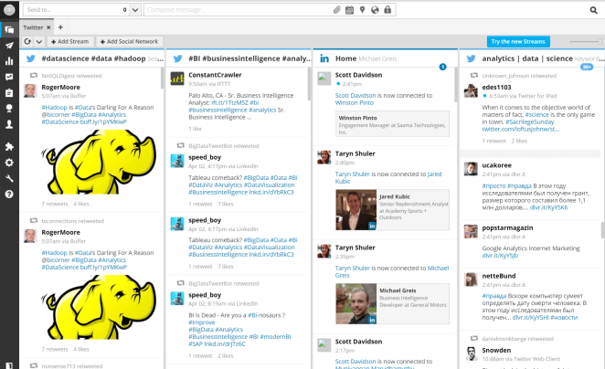Expand the refresh interval dropdown arrow
The width and height of the screenshot is (605, 369).
click(39, 41)
